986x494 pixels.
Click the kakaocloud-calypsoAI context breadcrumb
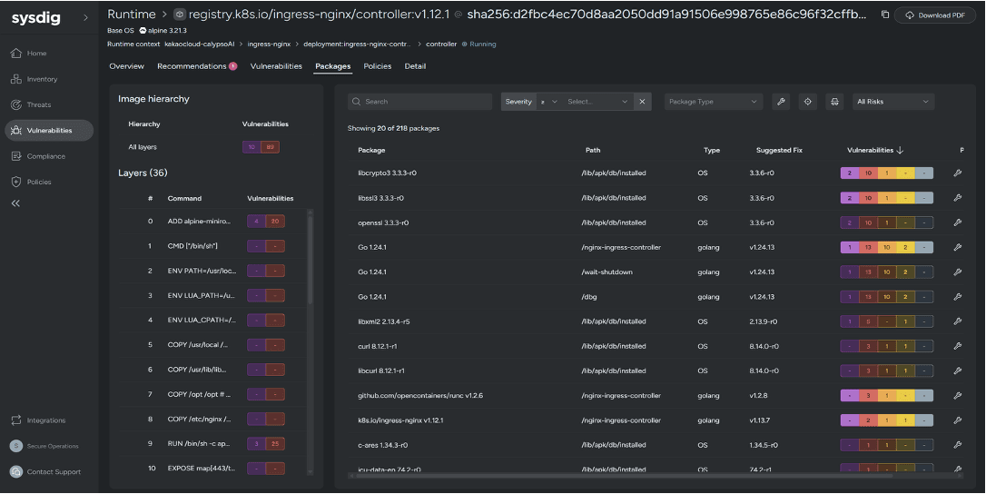tap(200, 44)
